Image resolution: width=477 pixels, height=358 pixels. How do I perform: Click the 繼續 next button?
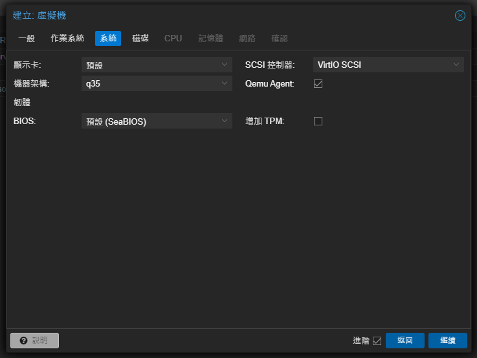click(447, 341)
